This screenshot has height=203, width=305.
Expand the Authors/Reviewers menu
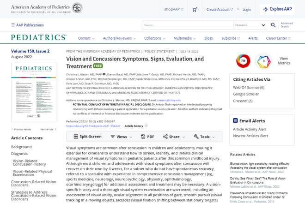pyautogui.click(x=119, y=38)
